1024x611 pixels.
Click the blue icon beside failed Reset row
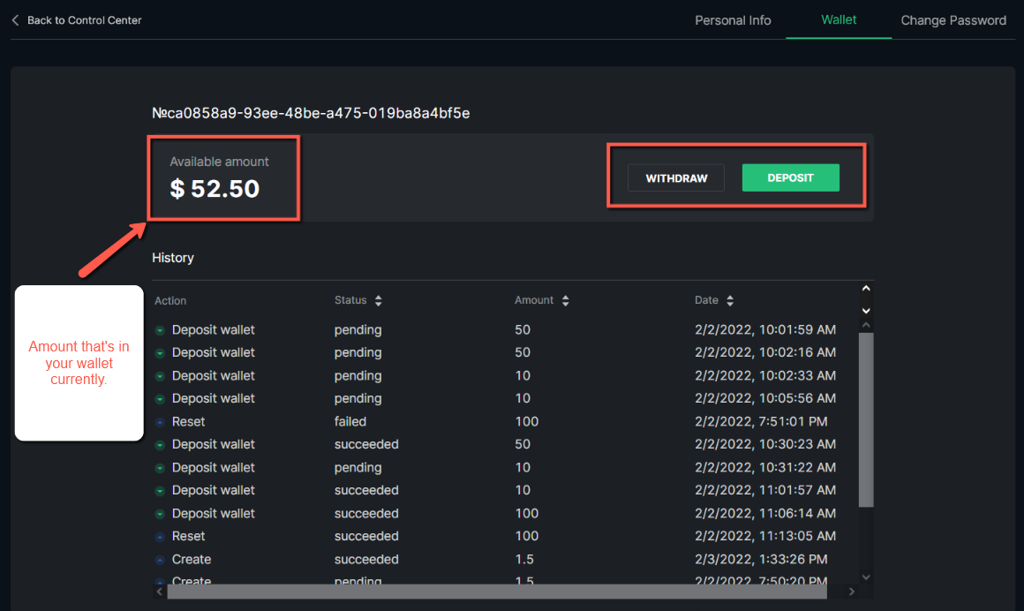coord(160,422)
